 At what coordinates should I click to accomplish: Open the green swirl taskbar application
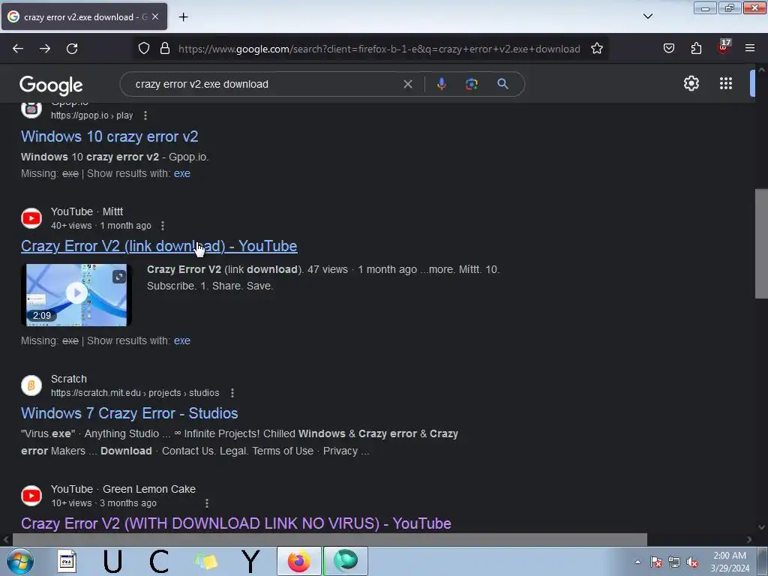coord(345,561)
